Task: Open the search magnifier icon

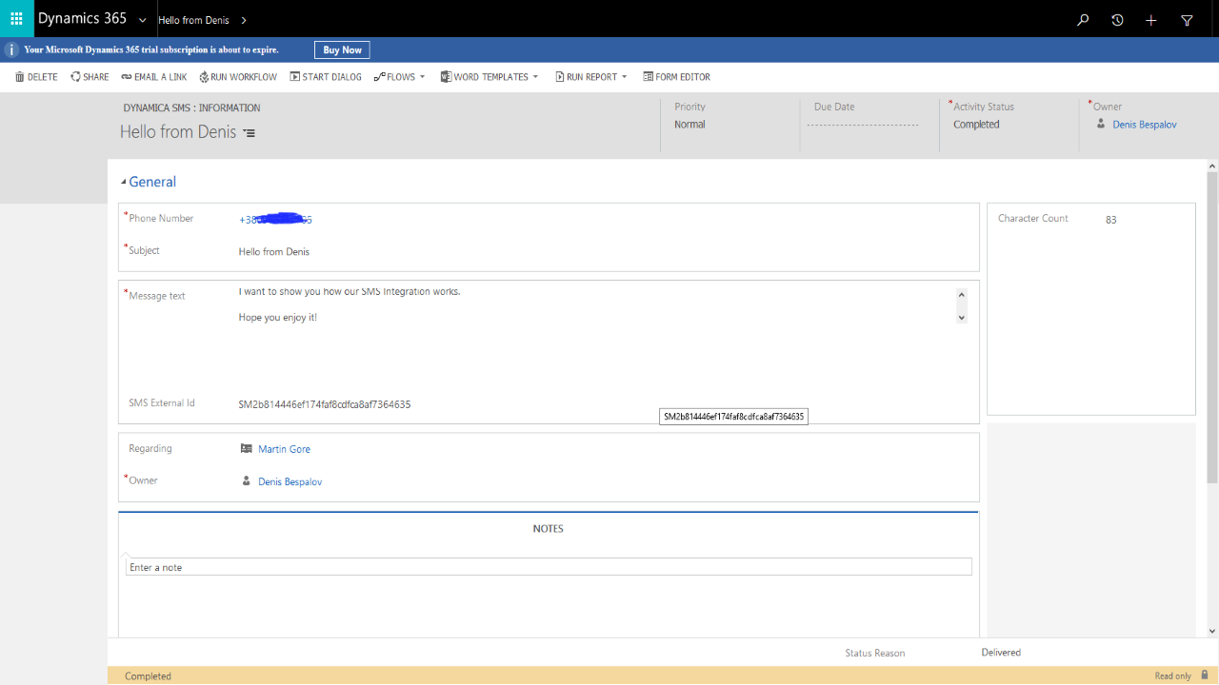Action: (1083, 20)
